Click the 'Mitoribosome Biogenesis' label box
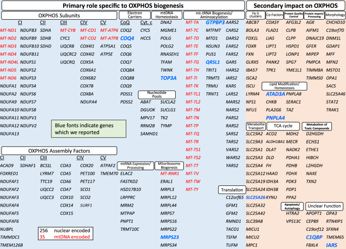 pyautogui.click(x=169, y=166)
